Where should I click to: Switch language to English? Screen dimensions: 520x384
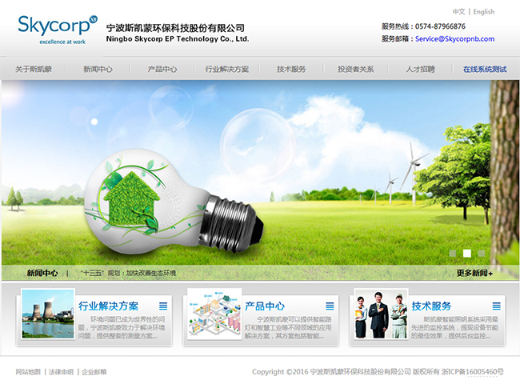(483, 12)
